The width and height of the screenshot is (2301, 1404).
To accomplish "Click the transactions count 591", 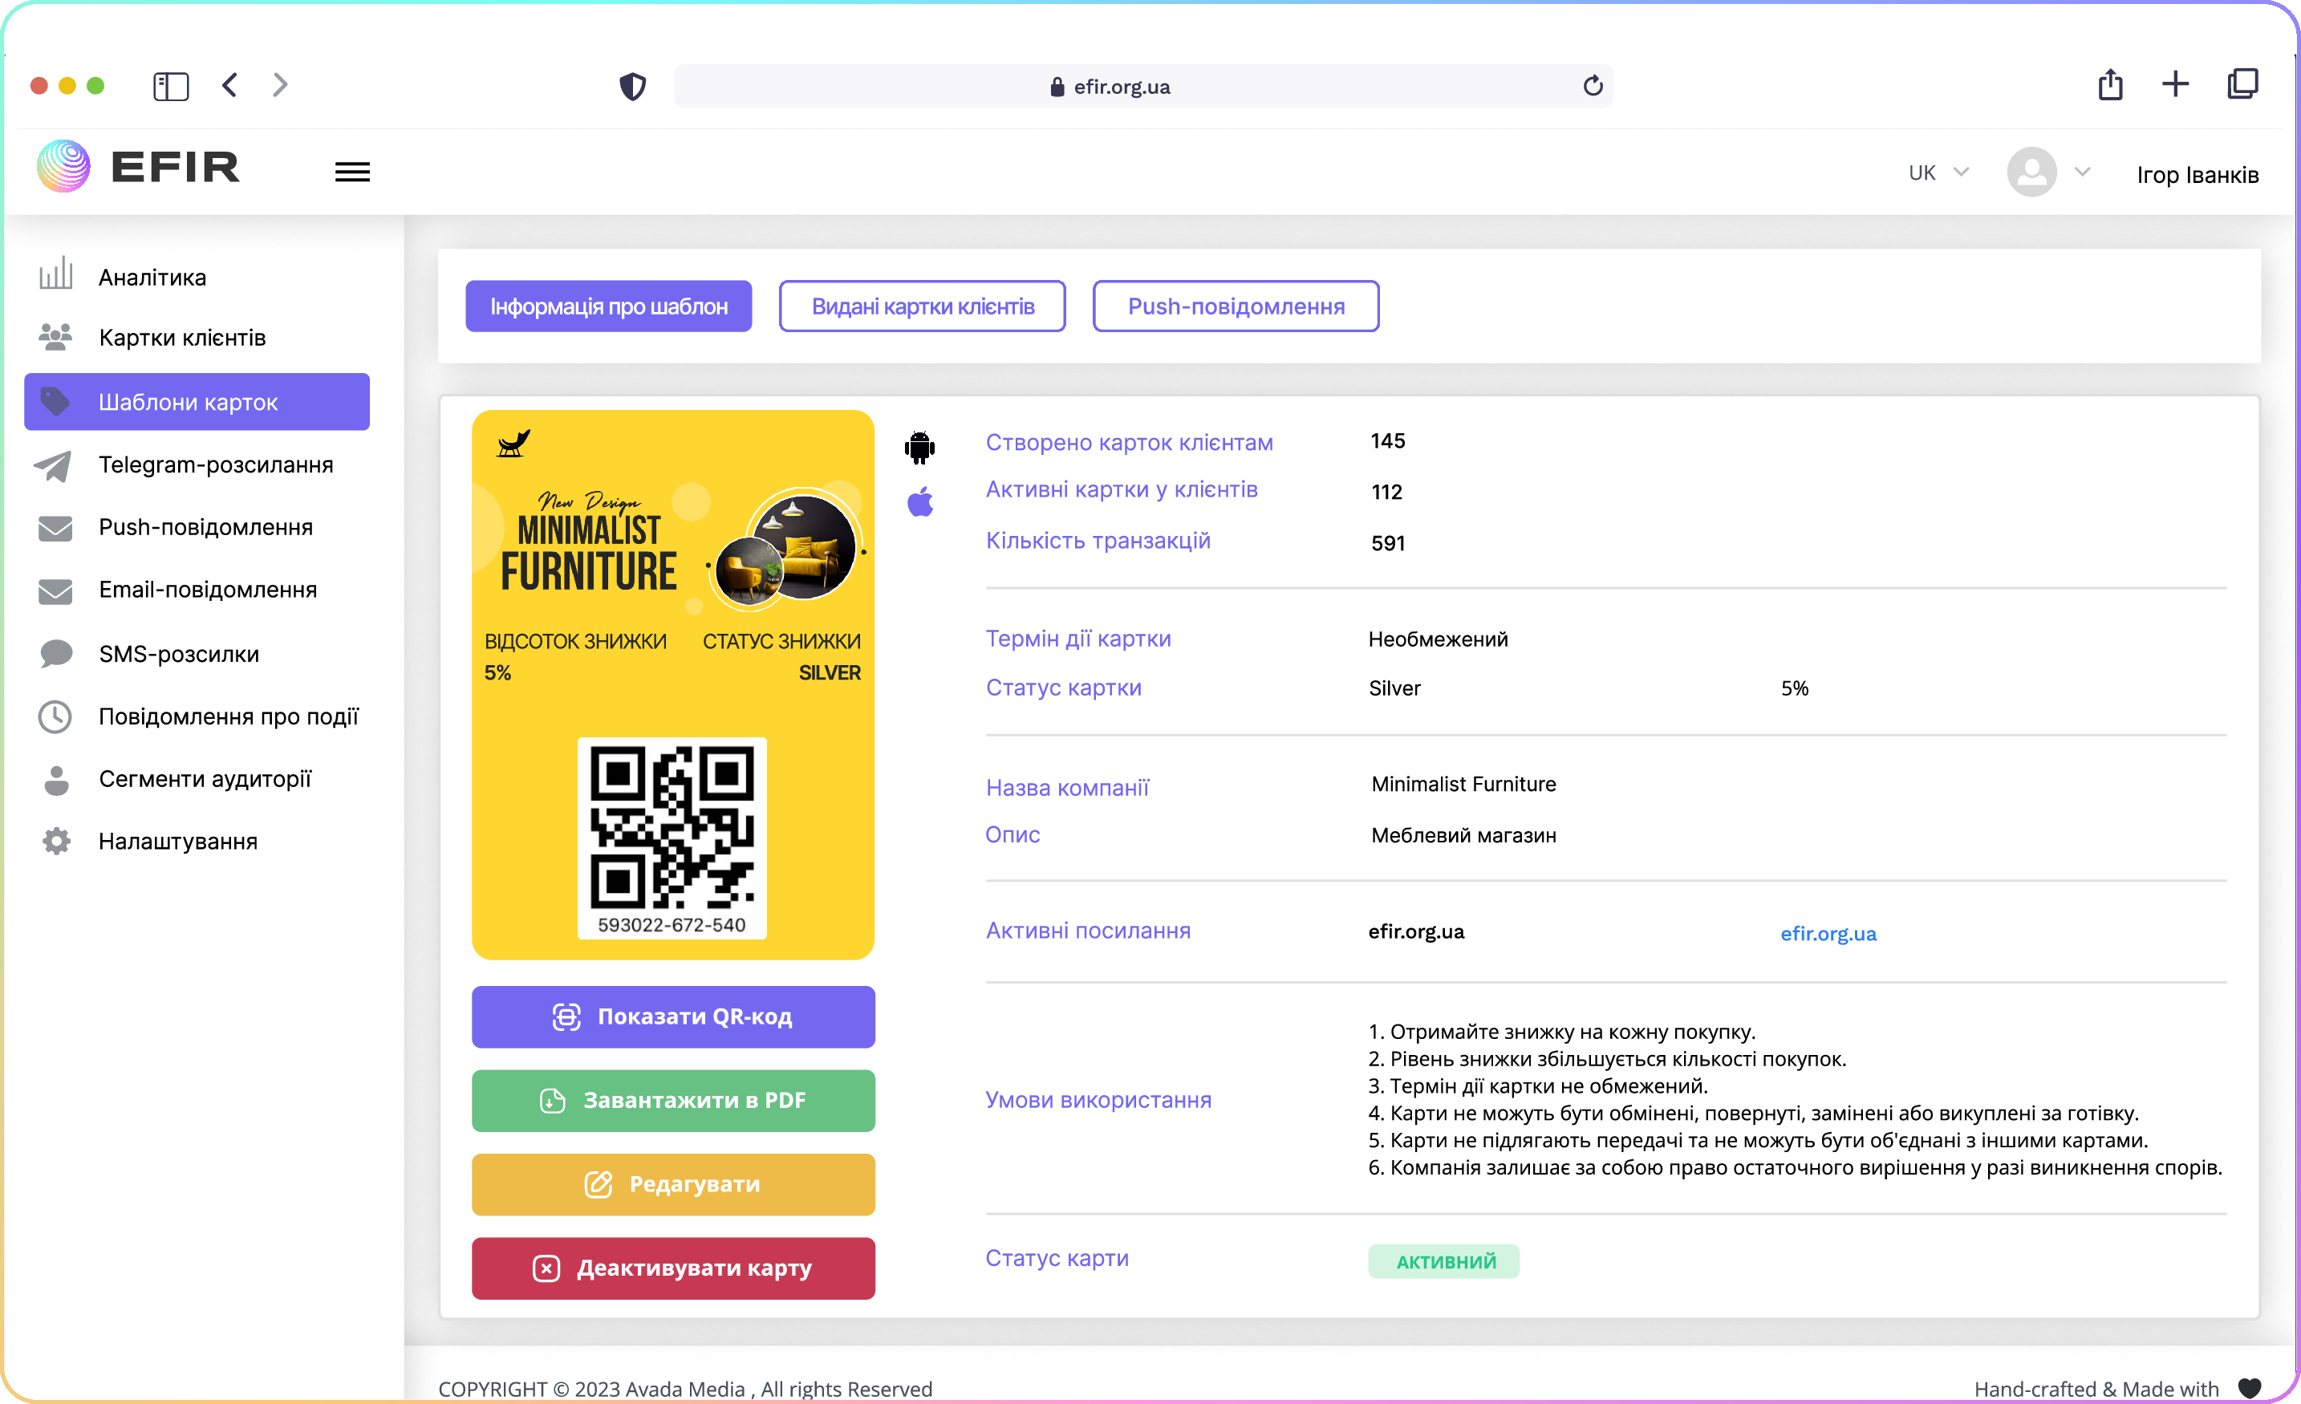I will tap(1388, 544).
